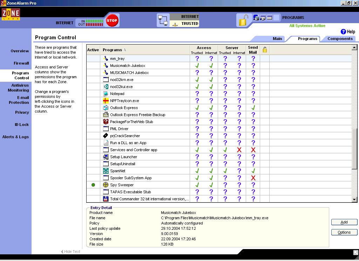Toggle Spooler SubSystem App Send Mail X
The width and height of the screenshot is (359, 261).
(x=253, y=178)
